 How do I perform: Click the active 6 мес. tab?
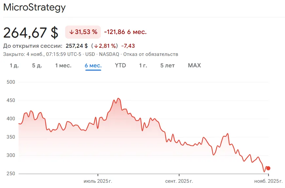pos(93,65)
